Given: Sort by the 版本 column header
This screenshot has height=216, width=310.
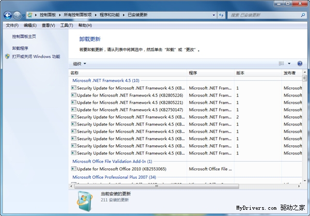Looking at the screenshot, I should click(258, 73).
